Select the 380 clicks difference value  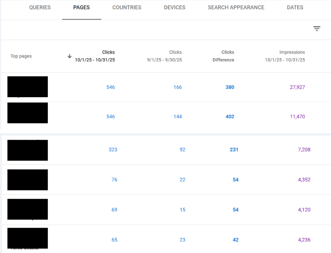point(230,87)
